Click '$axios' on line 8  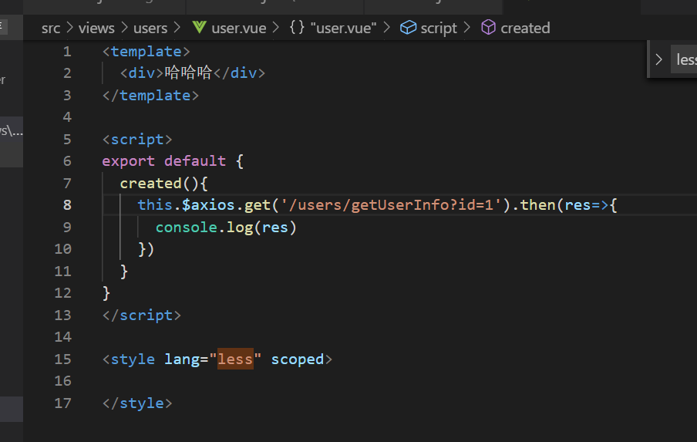point(208,205)
